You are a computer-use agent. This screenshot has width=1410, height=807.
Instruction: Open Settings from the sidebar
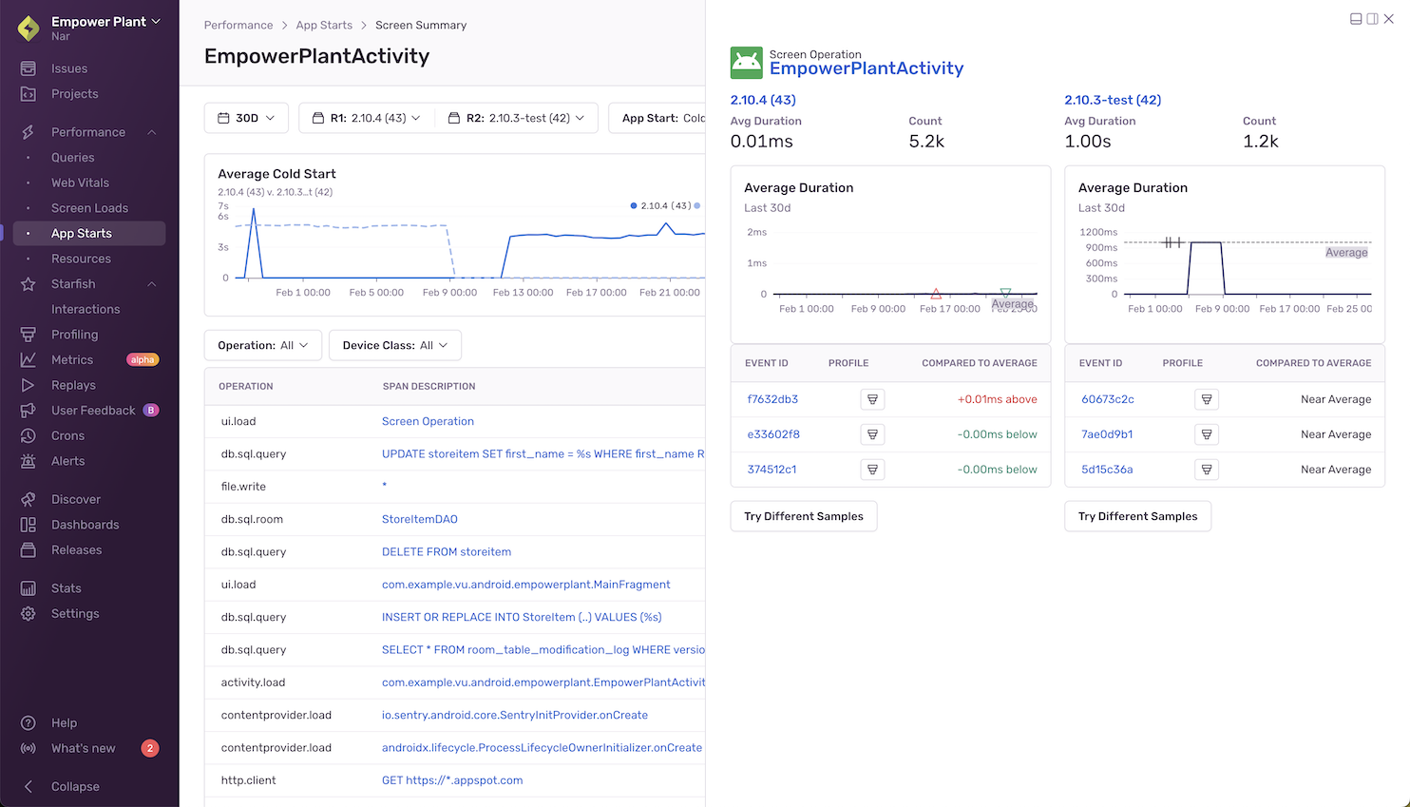click(75, 614)
